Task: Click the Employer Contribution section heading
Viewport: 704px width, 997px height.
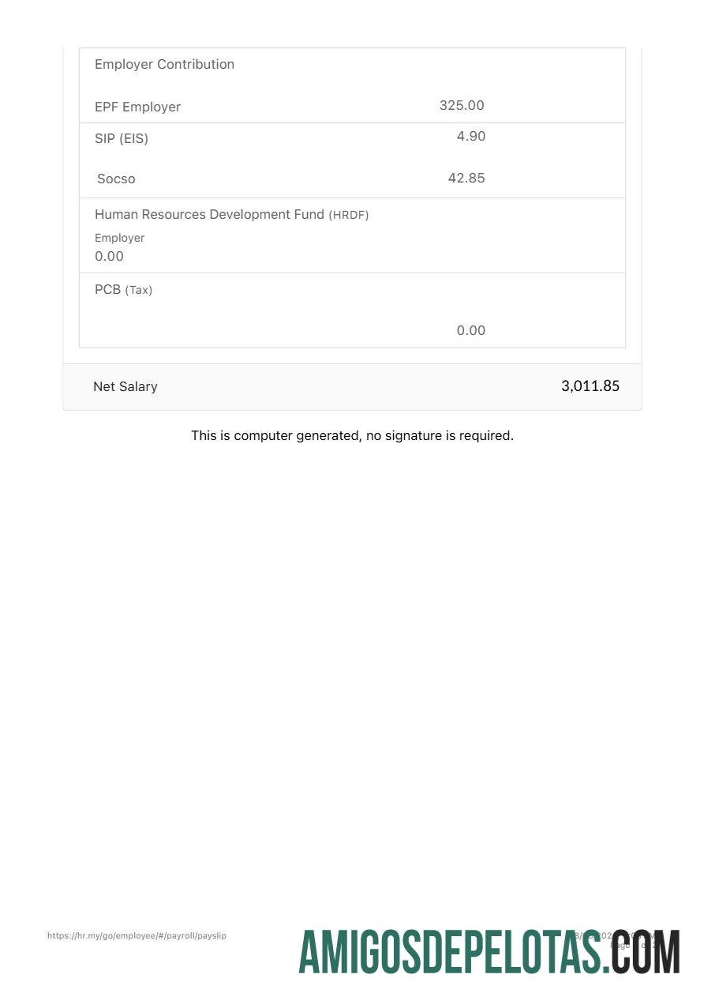Action: pyautogui.click(x=164, y=65)
